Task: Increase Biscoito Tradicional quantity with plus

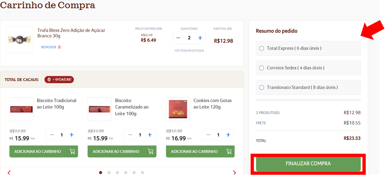Action: (71, 135)
